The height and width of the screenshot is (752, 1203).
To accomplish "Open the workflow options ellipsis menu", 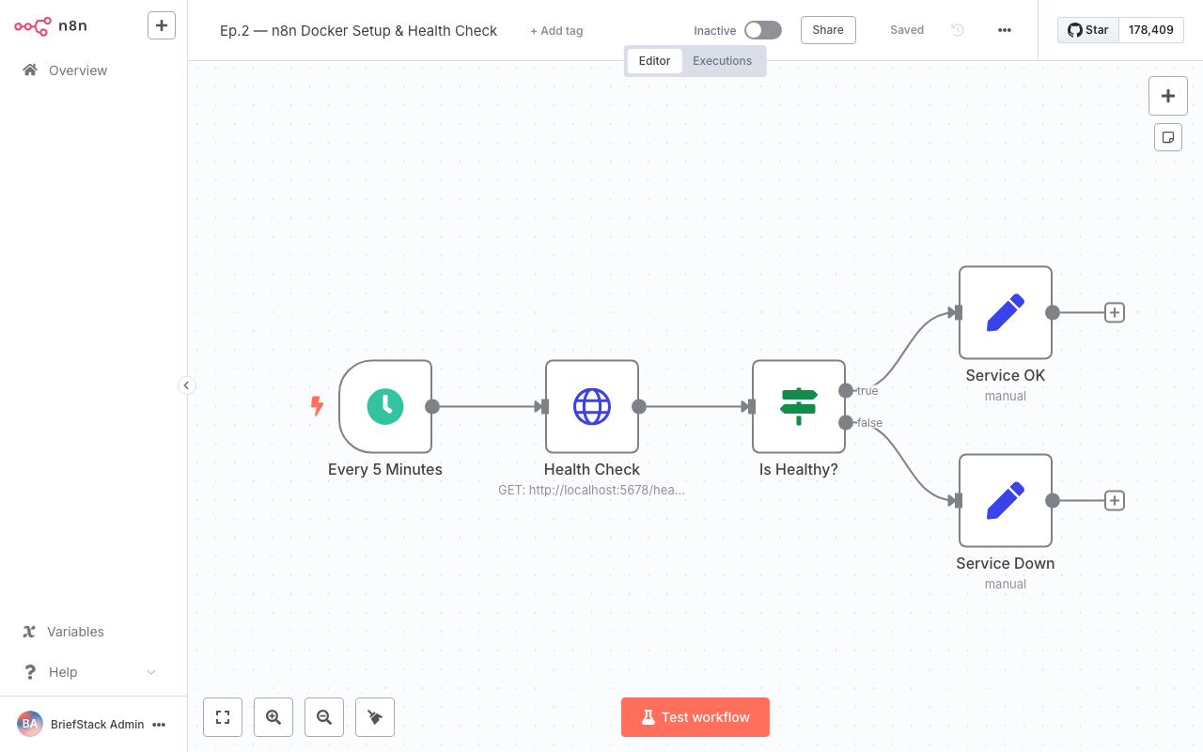I will (x=1005, y=29).
